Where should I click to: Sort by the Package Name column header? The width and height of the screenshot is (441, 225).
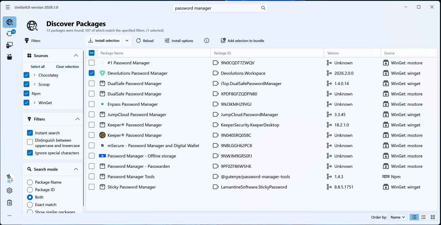click(154, 53)
